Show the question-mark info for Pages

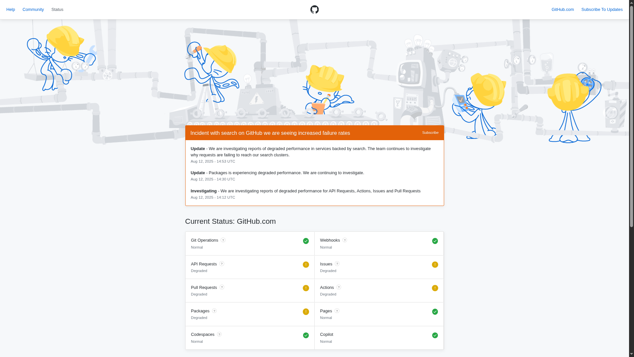[x=337, y=311]
